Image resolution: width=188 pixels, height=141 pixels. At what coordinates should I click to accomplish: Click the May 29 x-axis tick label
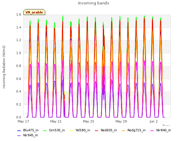point(121,121)
